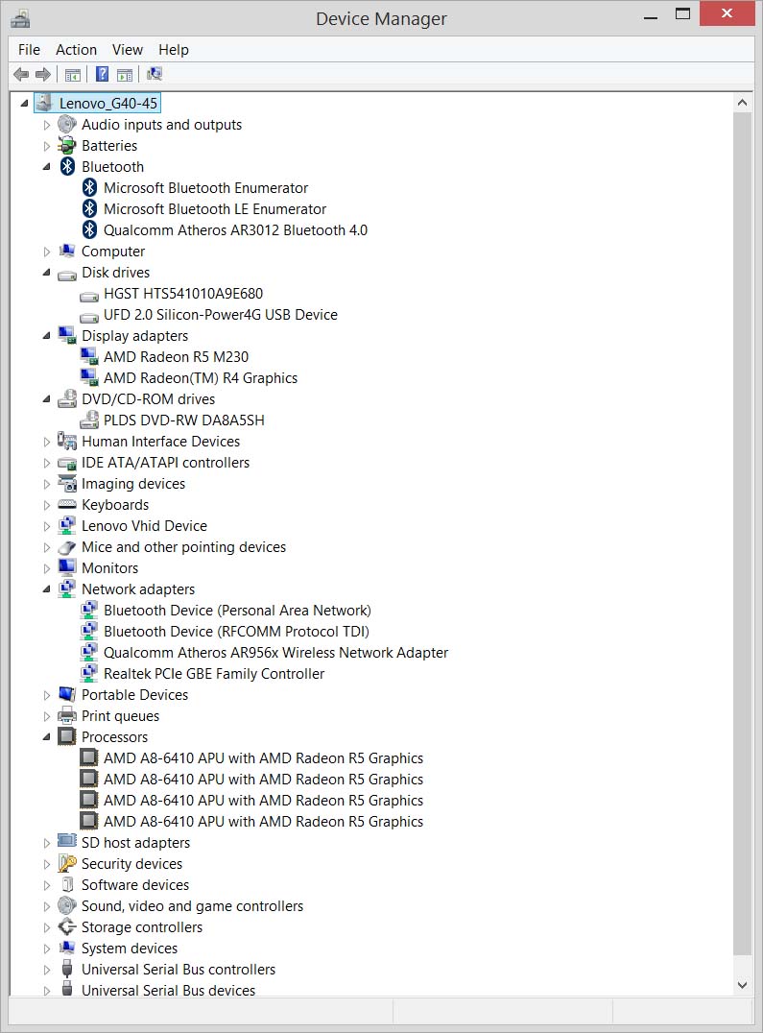
Task: Click the Sound, video and game controllers icon
Action: [66, 905]
